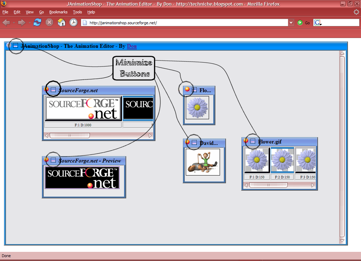Click the applet vertical scrollbar down arrow
Image resolution: width=361 pixels, height=261 pixels.
[342, 241]
